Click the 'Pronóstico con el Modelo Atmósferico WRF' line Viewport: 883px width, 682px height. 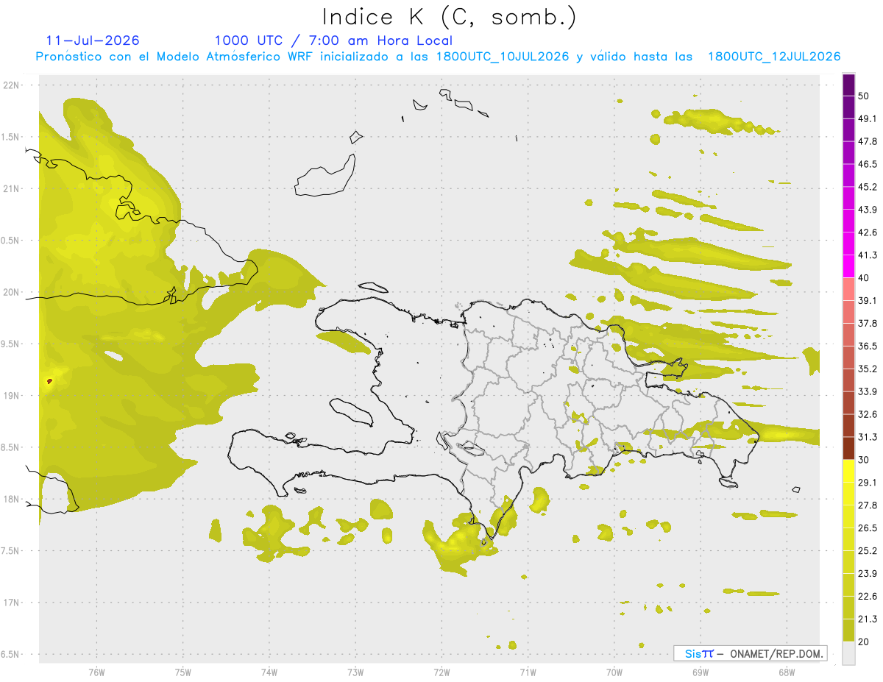pyautogui.click(x=438, y=57)
